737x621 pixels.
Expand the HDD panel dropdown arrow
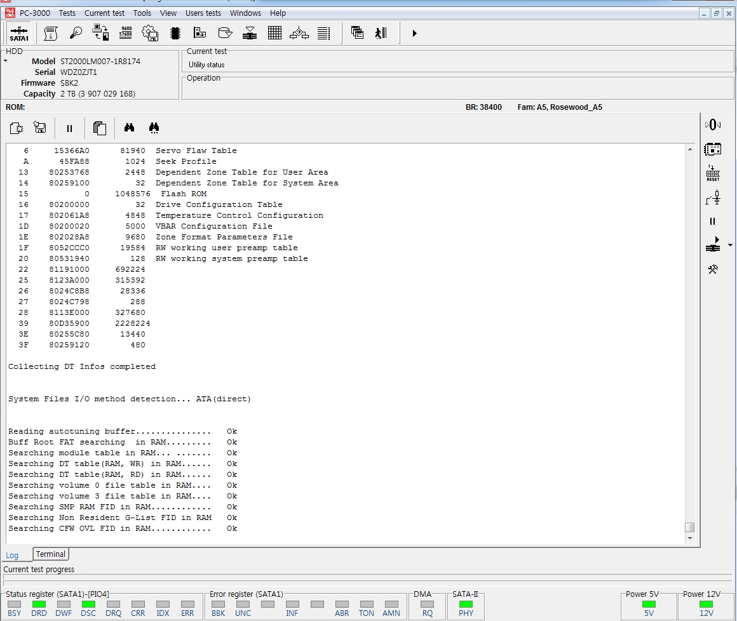click(x=6, y=62)
